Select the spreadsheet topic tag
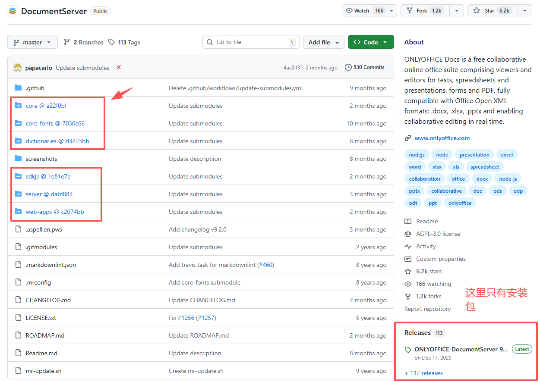This screenshot has height=382, width=540. (x=484, y=167)
